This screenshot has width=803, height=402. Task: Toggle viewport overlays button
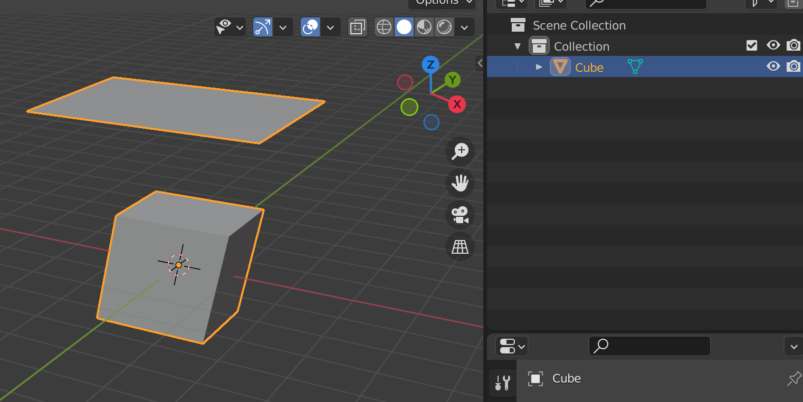tap(310, 27)
